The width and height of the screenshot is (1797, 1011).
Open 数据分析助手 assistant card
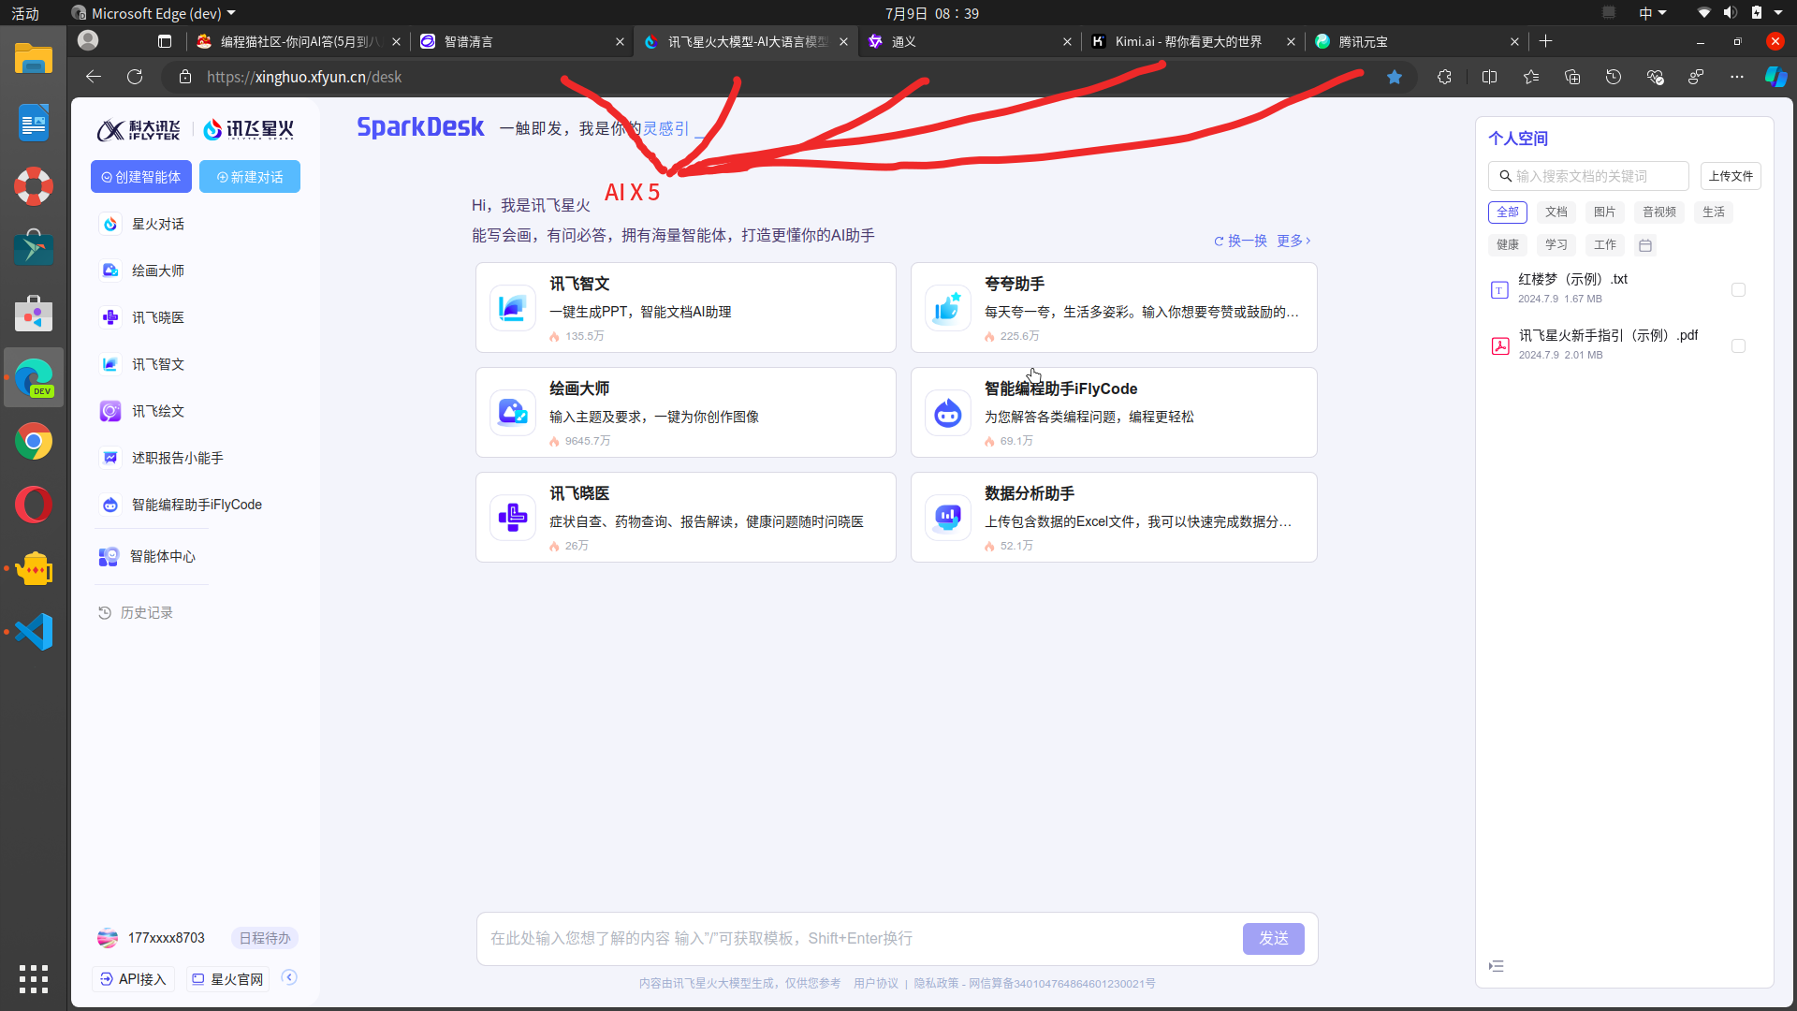tap(1114, 517)
